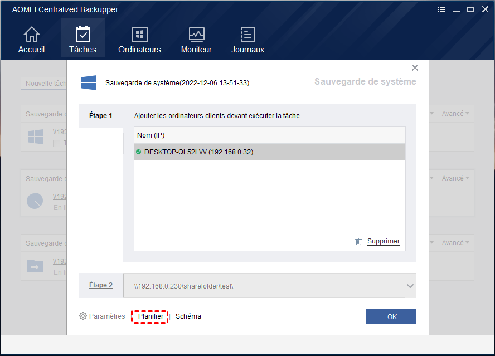Click the trash icon next to Supprimer
Screen dimensions: 495x356
click(358, 242)
